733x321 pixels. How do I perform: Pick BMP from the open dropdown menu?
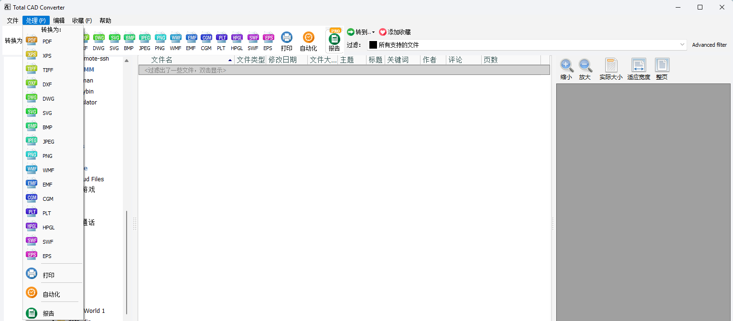(x=53, y=127)
